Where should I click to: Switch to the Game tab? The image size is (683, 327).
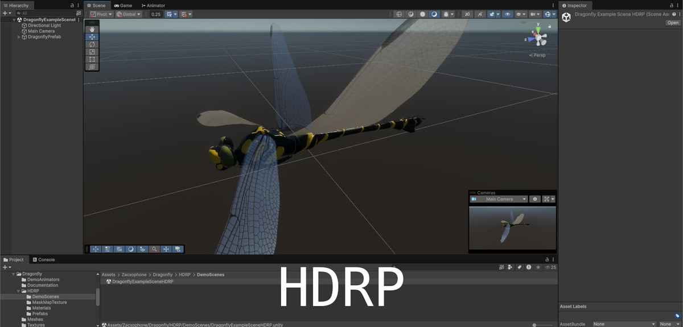coord(123,5)
